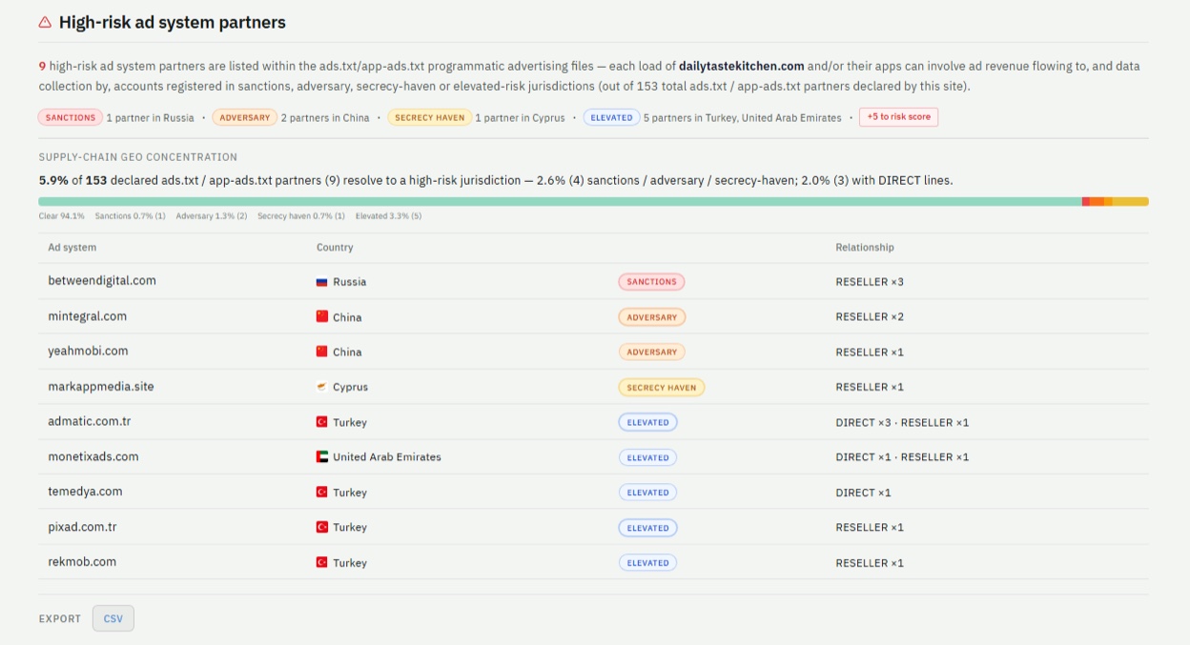Export the partner list as CSV
This screenshot has height=645, width=1190.
[113, 618]
